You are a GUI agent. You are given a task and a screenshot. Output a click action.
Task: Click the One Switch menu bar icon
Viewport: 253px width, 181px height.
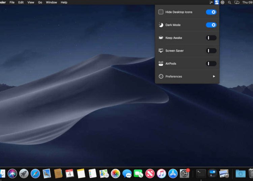click(x=217, y=2)
